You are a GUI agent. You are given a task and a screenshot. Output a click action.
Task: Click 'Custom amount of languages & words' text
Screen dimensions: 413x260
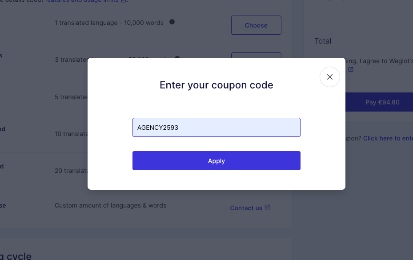click(110, 206)
